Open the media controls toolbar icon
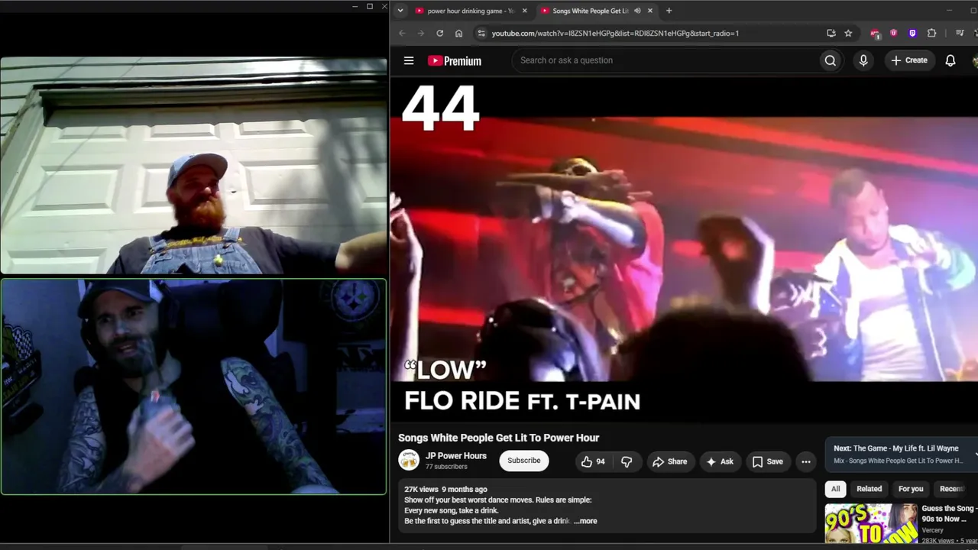The height and width of the screenshot is (550, 978). tap(960, 33)
